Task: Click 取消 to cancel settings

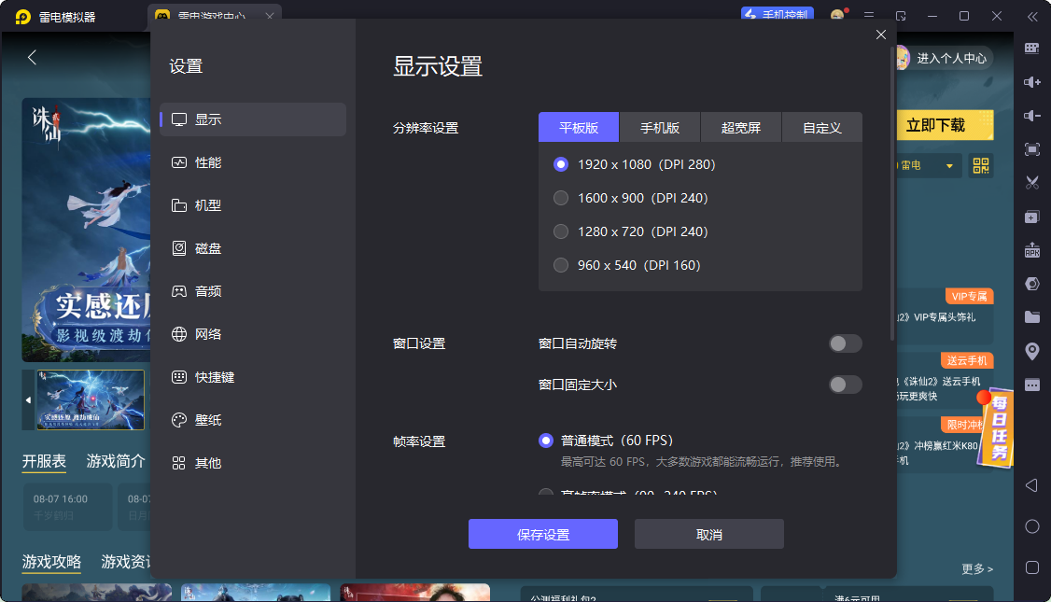Action: click(x=709, y=534)
